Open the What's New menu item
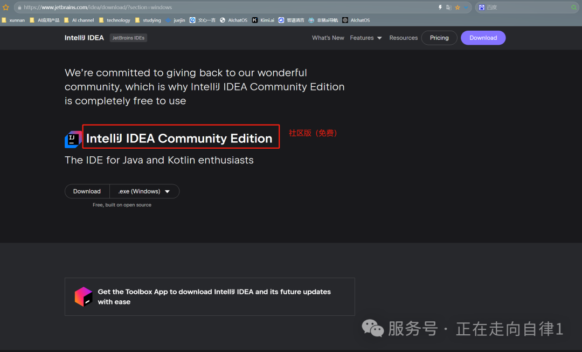This screenshot has width=582, height=352. pos(328,38)
